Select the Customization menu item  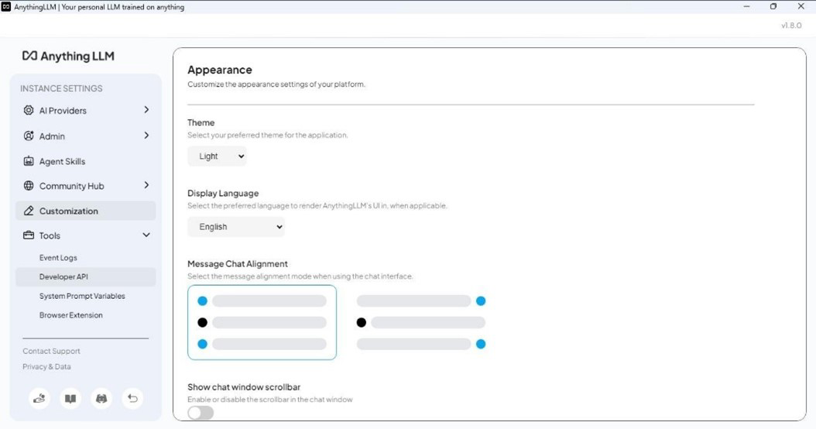click(86, 211)
